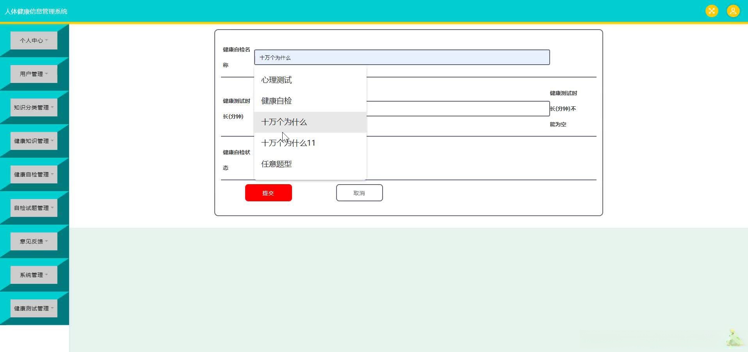
Task: Click the 健康测试时长(分钟)不能为空 error message
Action: click(x=563, y=109)
